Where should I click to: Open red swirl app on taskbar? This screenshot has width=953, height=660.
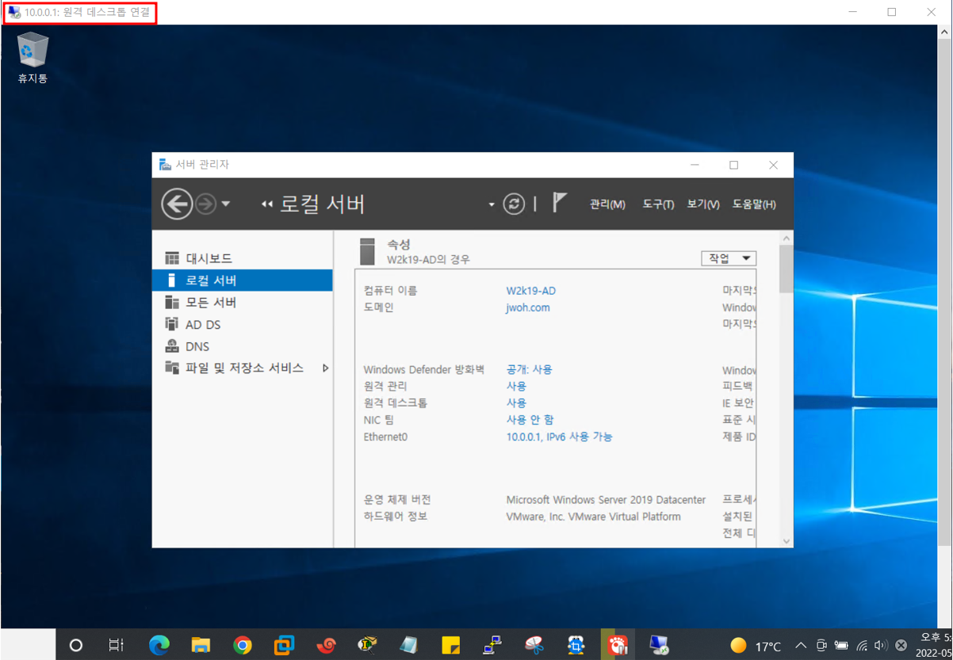pyautogui.click(x=326, y=645)
